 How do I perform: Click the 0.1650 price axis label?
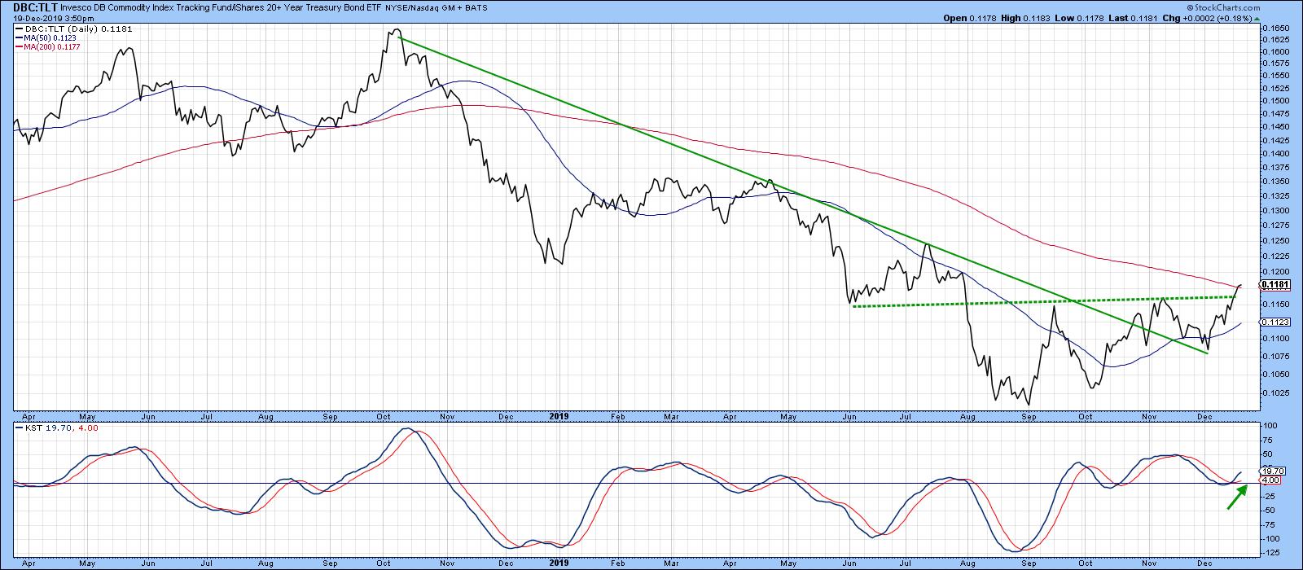pyautogui.click(x=1274, y=28)
